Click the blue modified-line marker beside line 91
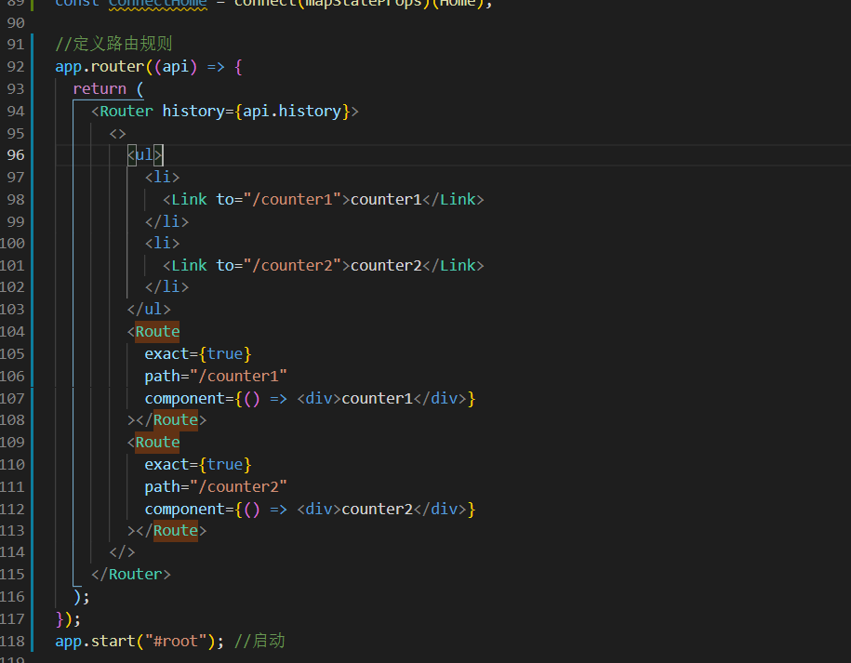The image size is (851, 663). [x=33, y=44]
